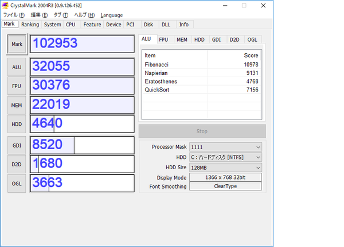
Task: Close the CrystalMark window
Action: pos(263,6)
